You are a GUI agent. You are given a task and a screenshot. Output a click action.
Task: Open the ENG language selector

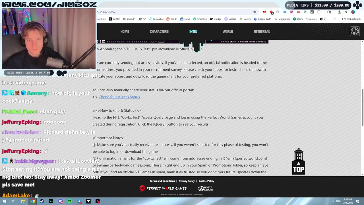[338, 201]
